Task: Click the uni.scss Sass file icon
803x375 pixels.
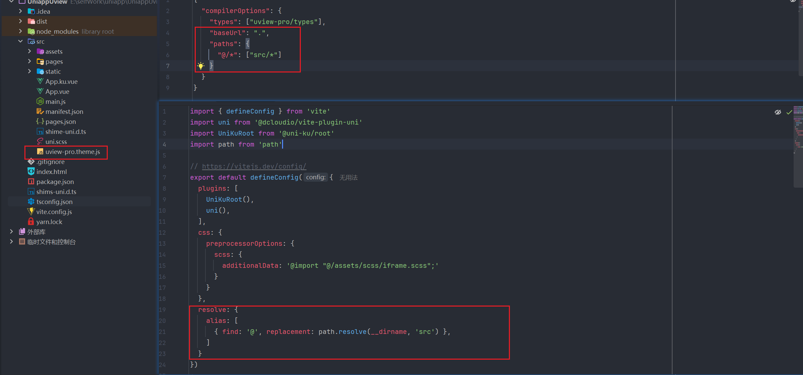Action: 40,141
